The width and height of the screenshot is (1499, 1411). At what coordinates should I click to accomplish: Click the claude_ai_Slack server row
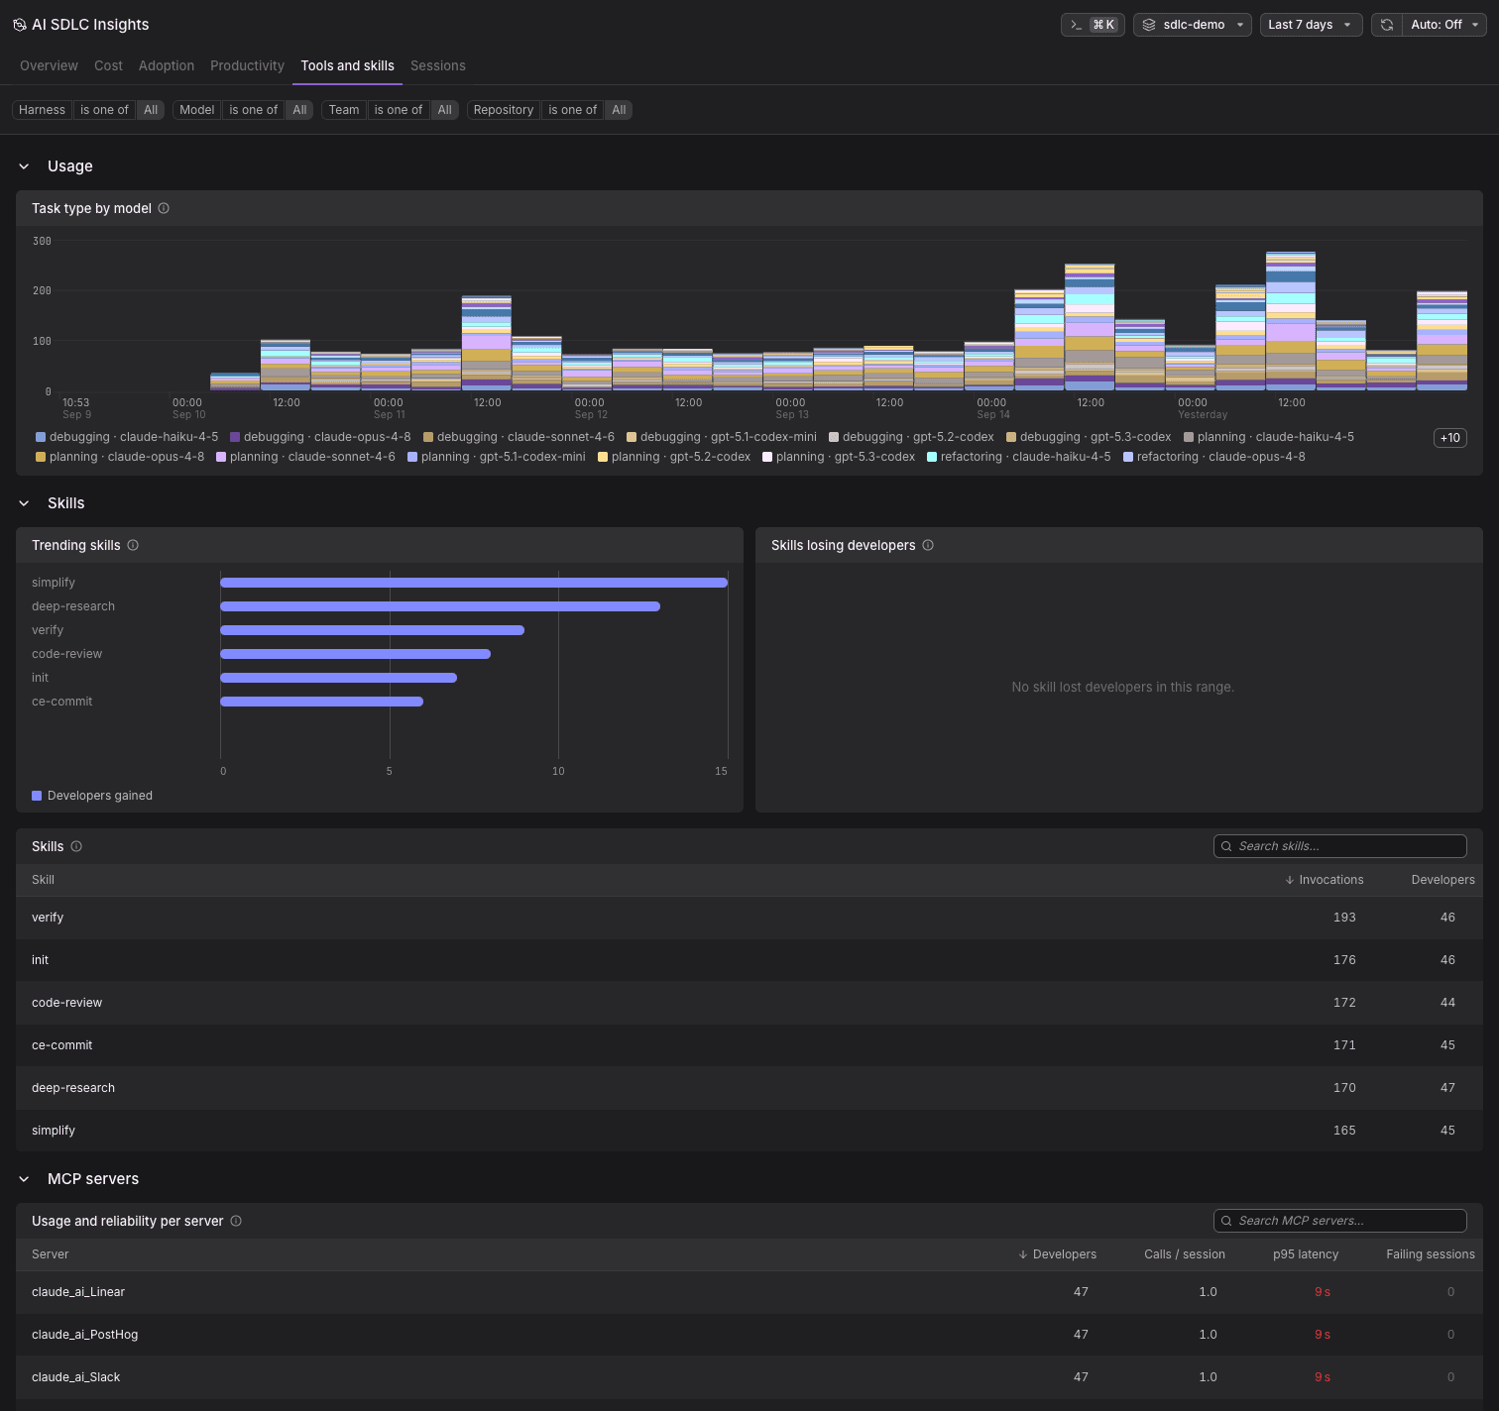click(749, 1377)
